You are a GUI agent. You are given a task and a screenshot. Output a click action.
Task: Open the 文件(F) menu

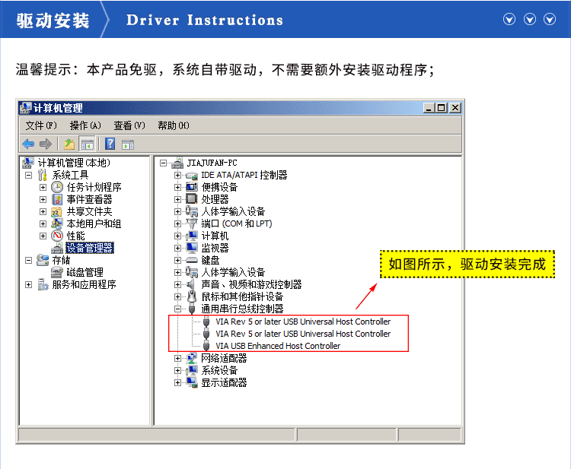pyautogui.click(x=41, y=125)
